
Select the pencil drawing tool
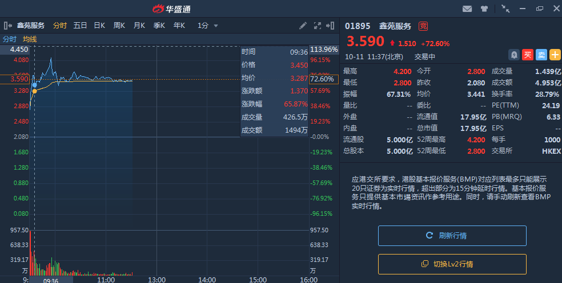[x=303, y=26]
